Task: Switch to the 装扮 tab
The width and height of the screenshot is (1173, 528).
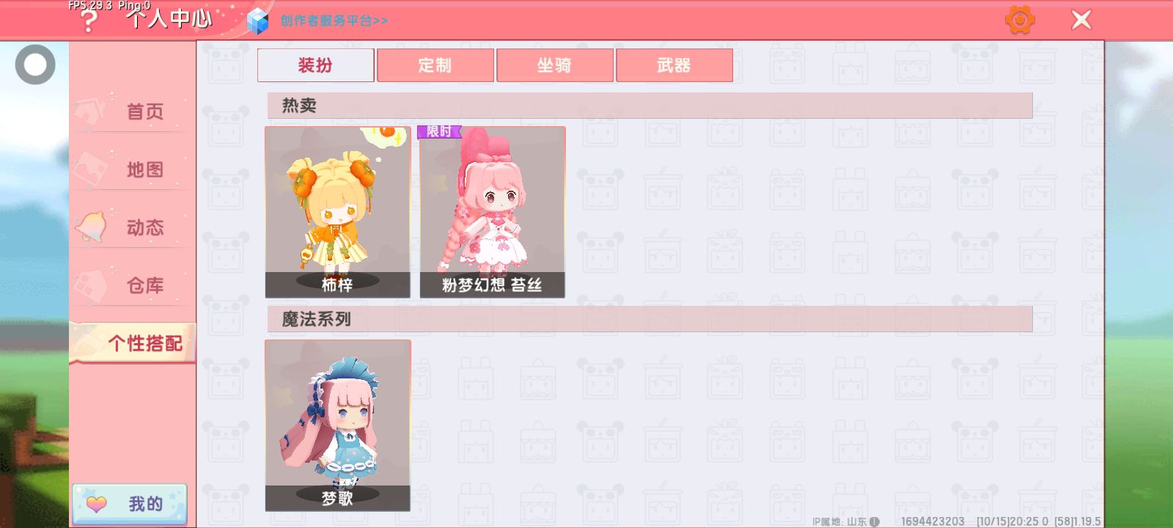Action: (316, 65)
